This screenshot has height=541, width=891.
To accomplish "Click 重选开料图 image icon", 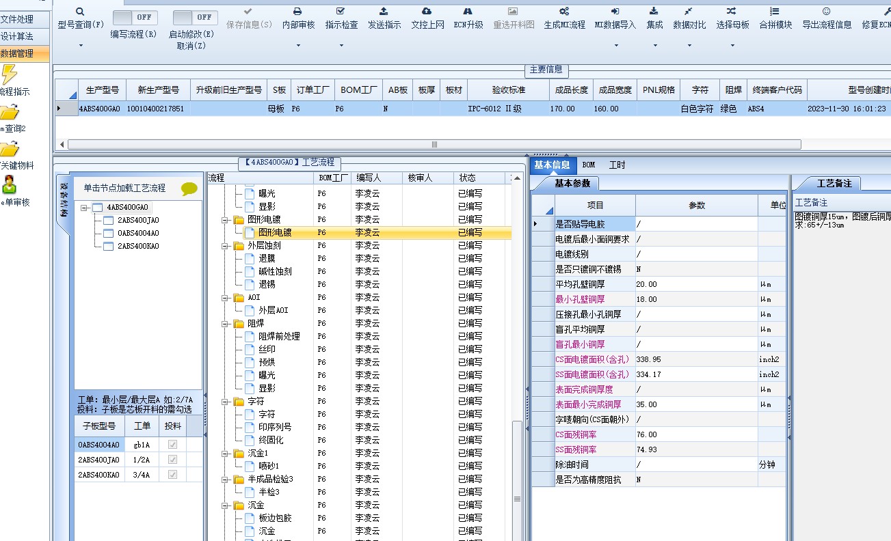I will (513, 11).
